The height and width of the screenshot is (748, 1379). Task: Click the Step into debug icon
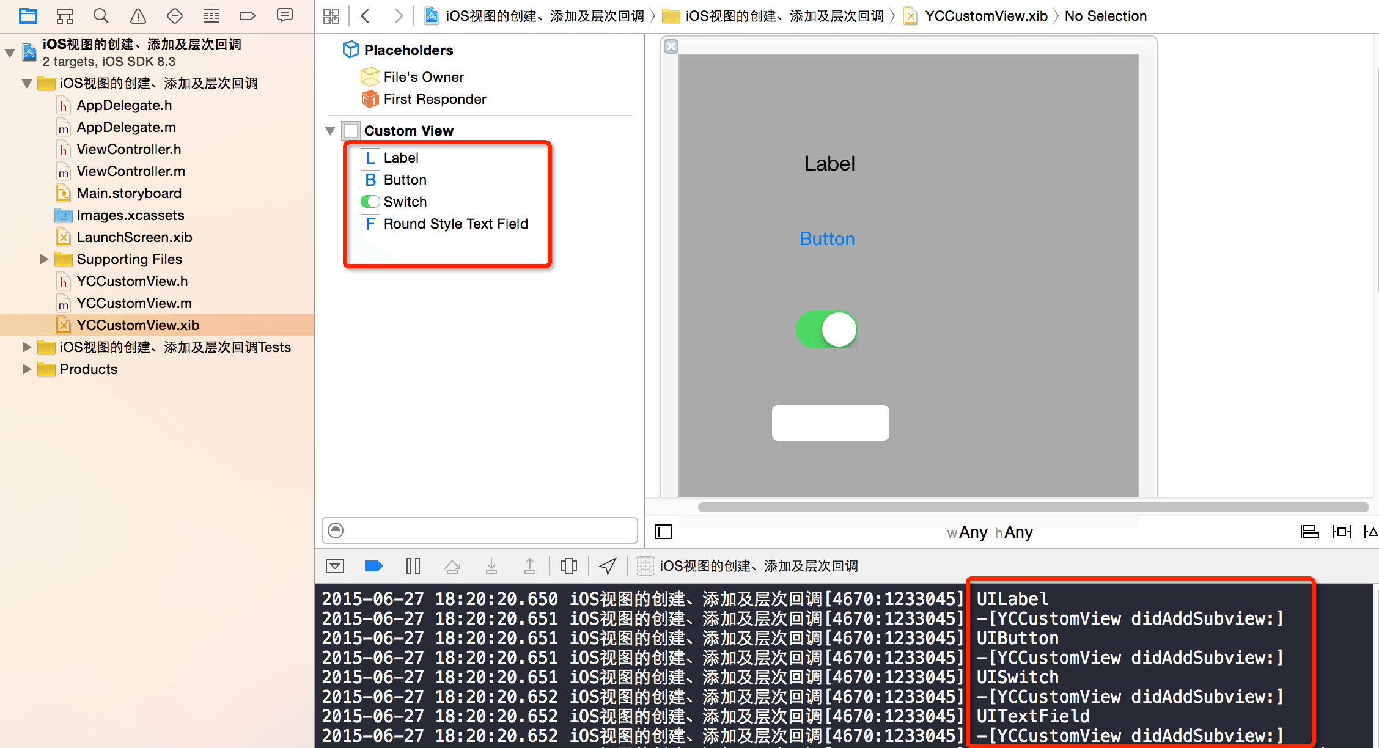tap(491, 566)
